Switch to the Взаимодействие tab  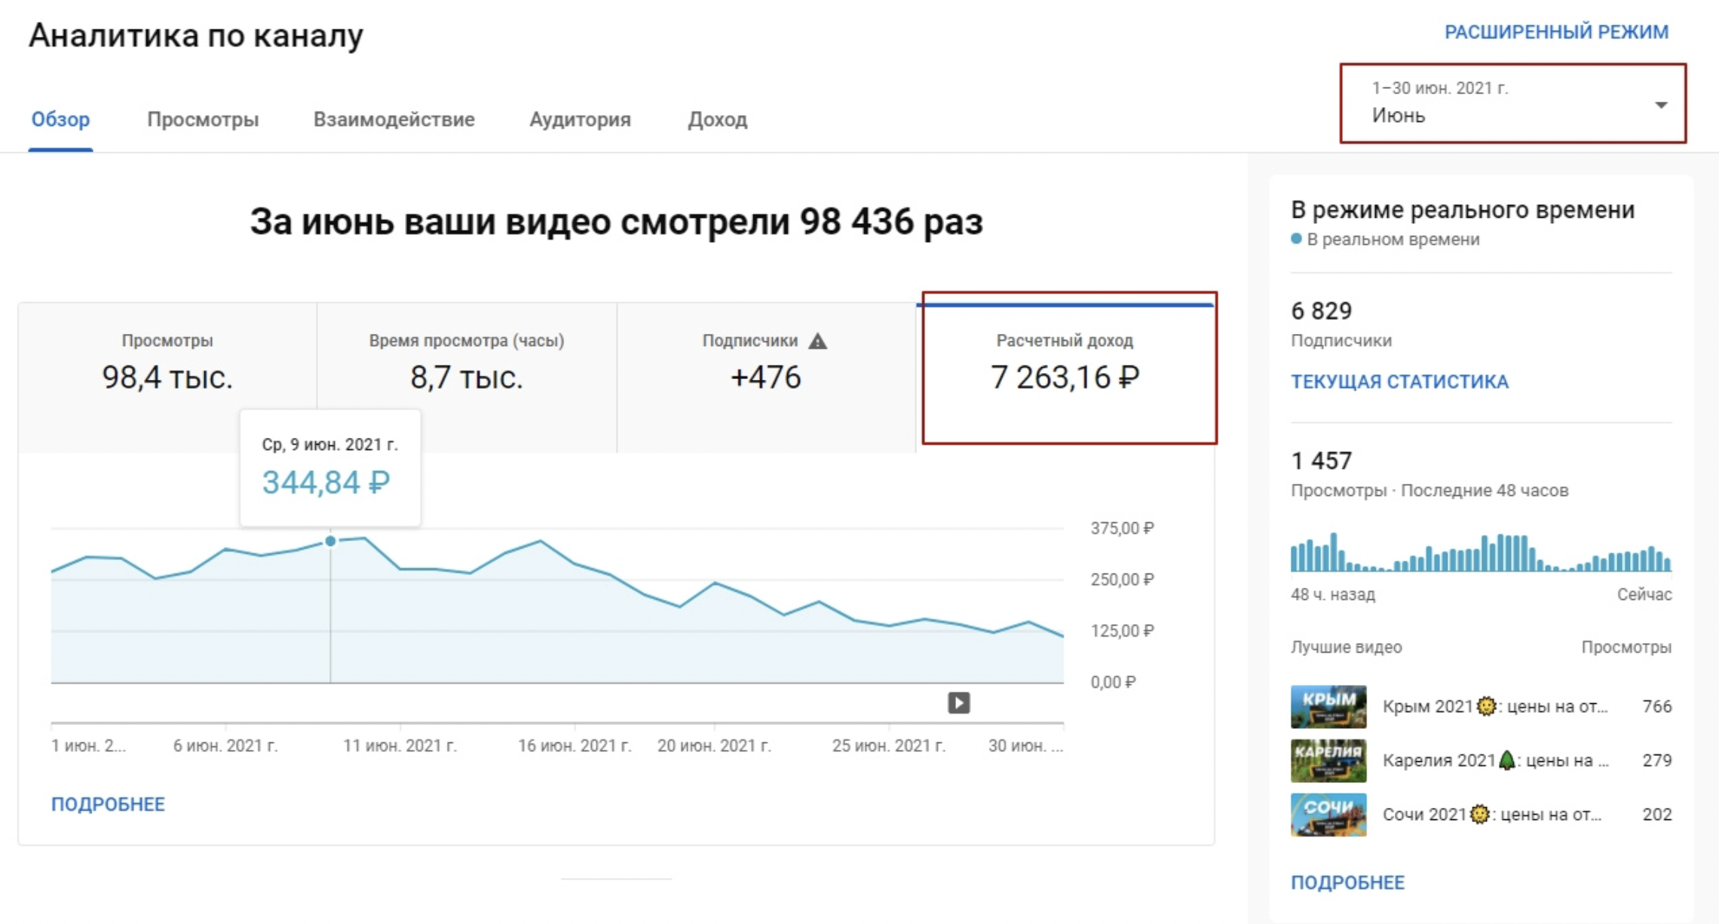pos(394,119)
